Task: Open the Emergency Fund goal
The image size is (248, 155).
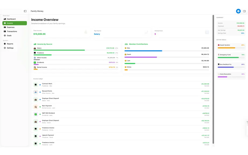Action: [231, 56]
